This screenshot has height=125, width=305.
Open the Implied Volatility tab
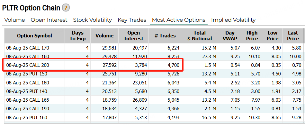pyautogui.click(x=233, y=20)
